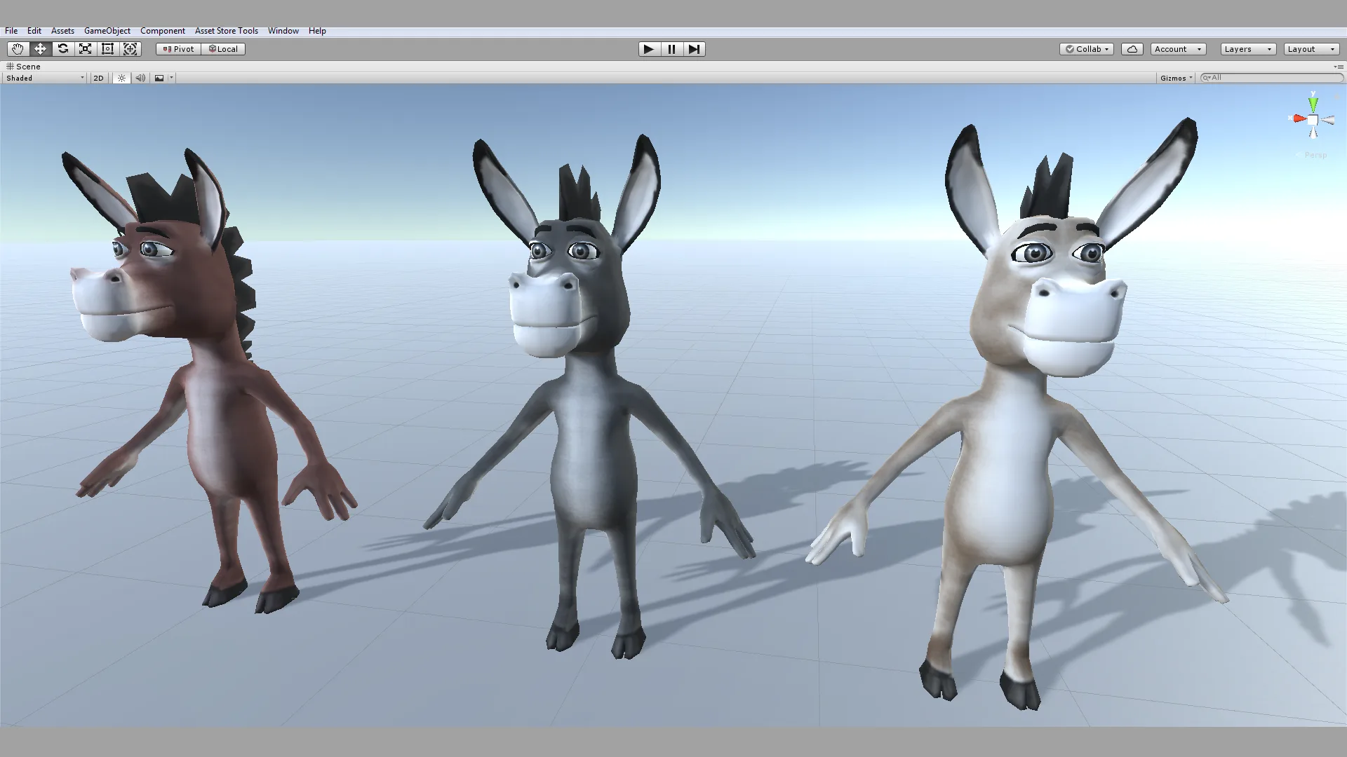Step forward one frame

pos(694,49)
